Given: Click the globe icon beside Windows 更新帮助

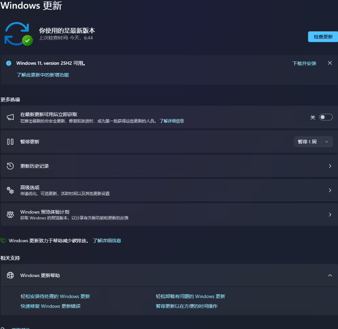Looking at the screenshot, I should [10, 275].
